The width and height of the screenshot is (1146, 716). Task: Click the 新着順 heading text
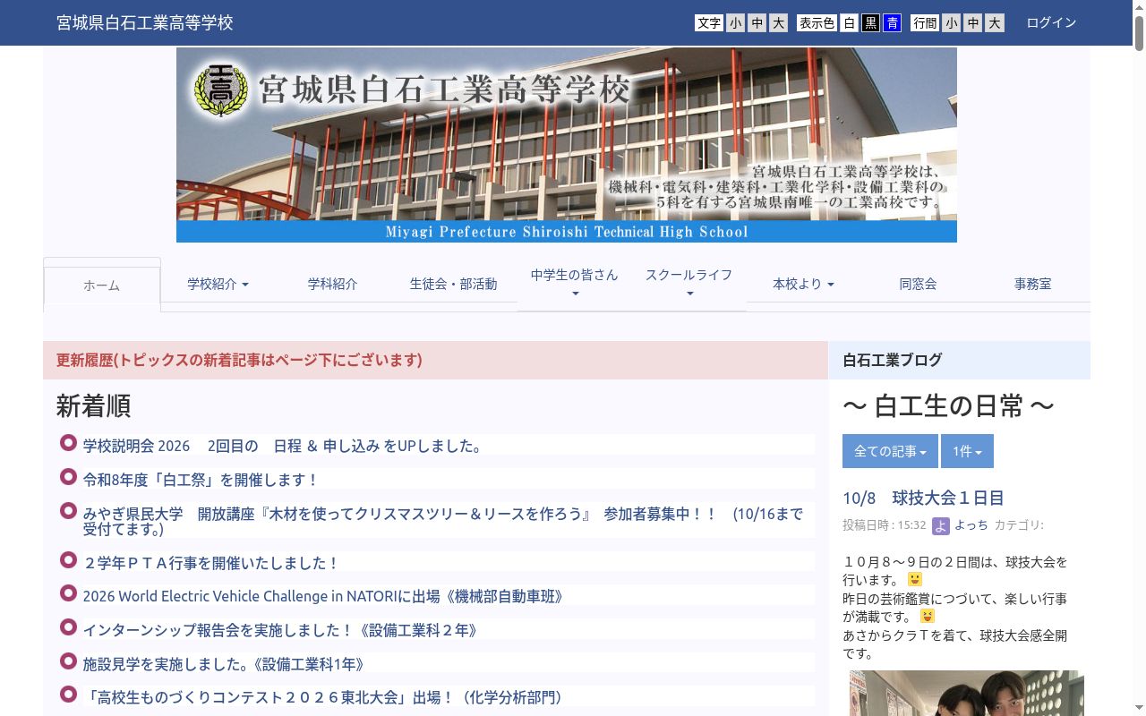(x=93, y=405)
